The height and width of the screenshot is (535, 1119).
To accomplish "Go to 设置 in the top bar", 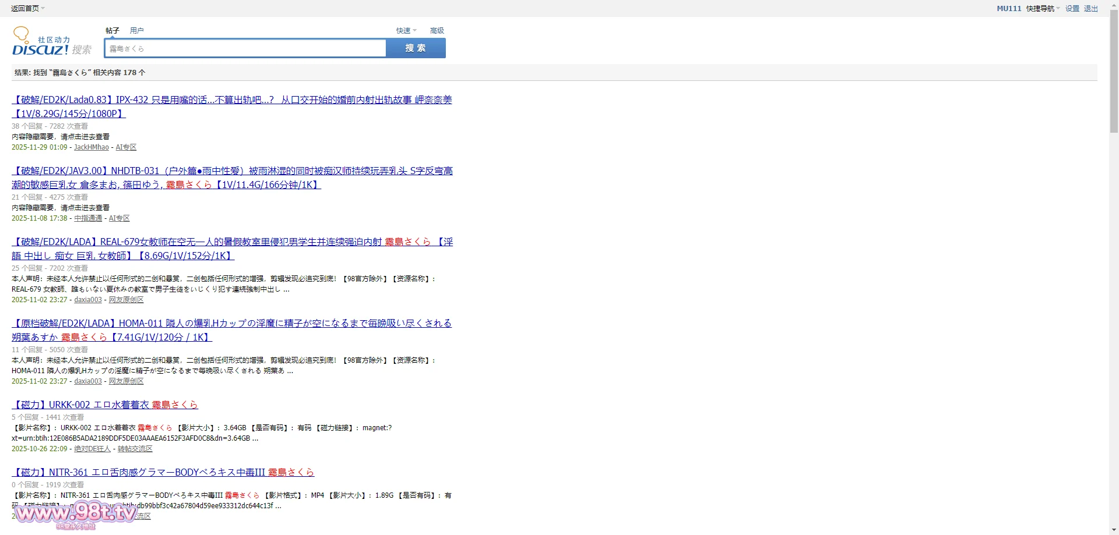I will pyautogui.click(x=1072, y=8).
